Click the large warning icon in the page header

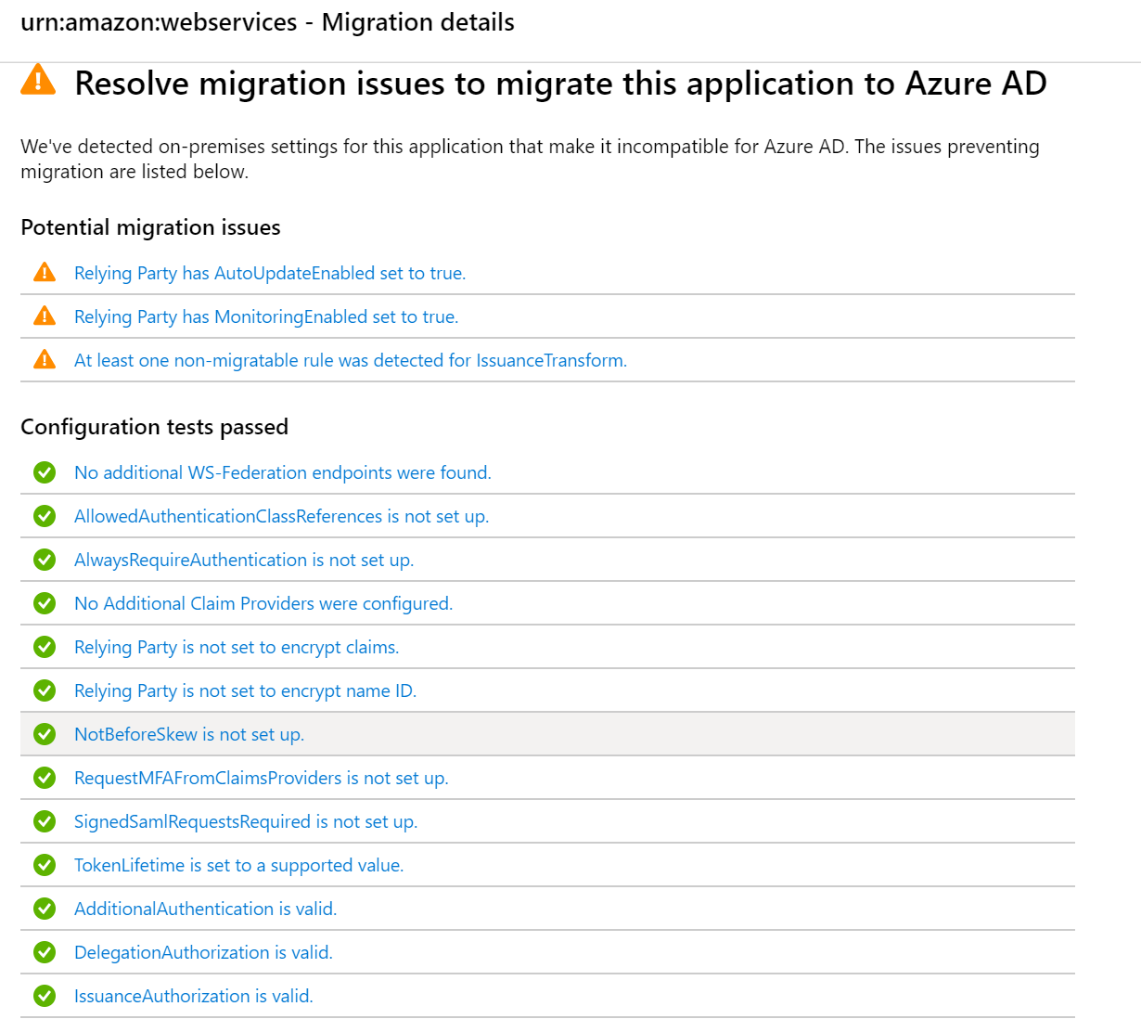point(37,83)
